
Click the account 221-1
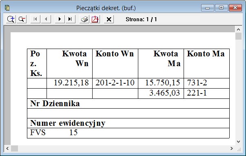pos(197,93)
